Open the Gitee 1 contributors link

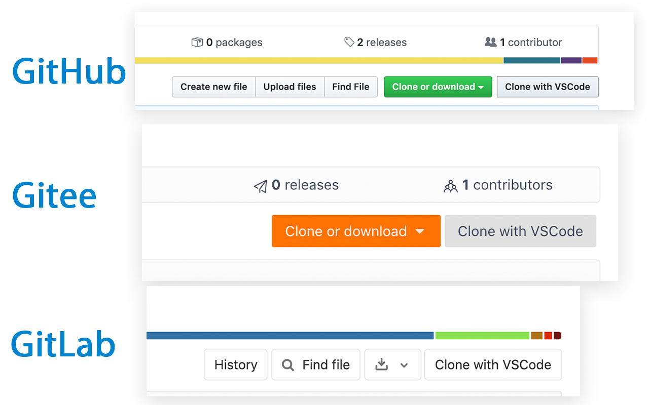[x=498, y=185]
